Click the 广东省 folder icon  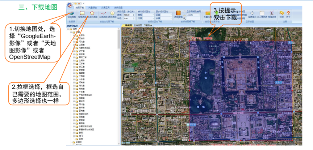point(77,92)
